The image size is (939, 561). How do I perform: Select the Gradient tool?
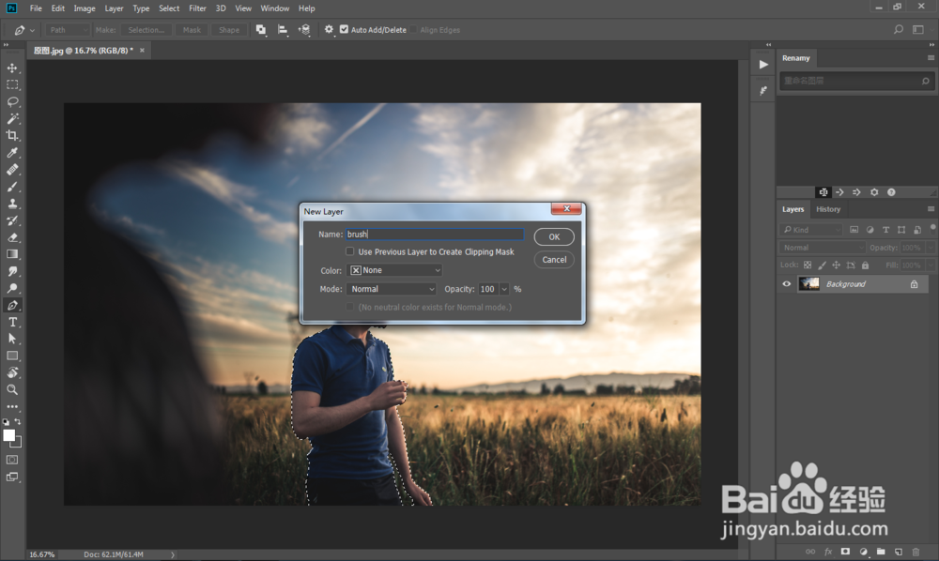coord(12,254)
